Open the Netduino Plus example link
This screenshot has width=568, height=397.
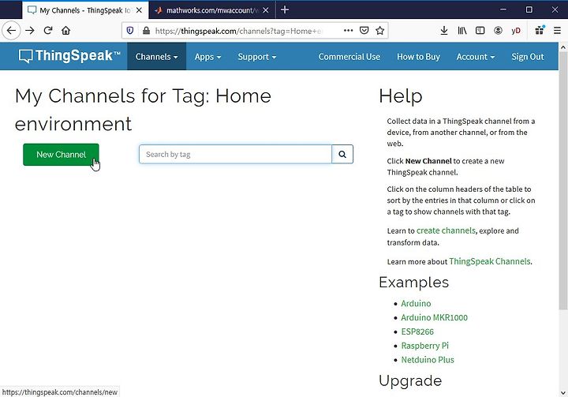[x=428, y=360]
